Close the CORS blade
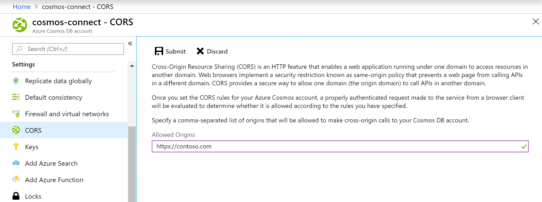Image resolution: width=542 pixels, height=202 pixels. coord(536,22)
